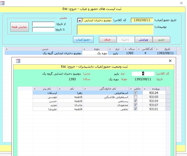Open filter arrow of درس column

point(7,49)
